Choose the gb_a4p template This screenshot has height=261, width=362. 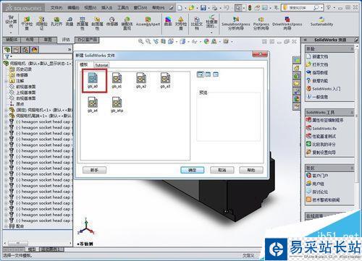point(117,105)
